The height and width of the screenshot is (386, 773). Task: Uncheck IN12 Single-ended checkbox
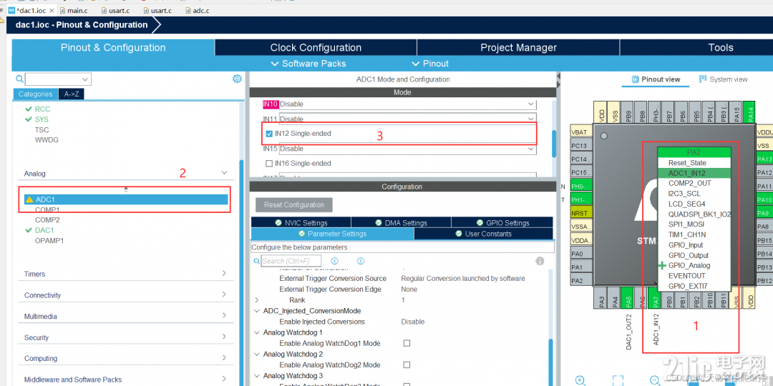coord(269,134)
